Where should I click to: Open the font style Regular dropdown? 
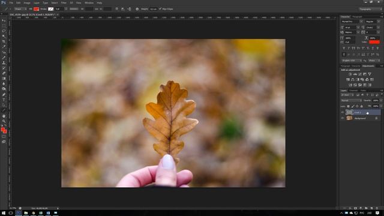coord(373,22)
